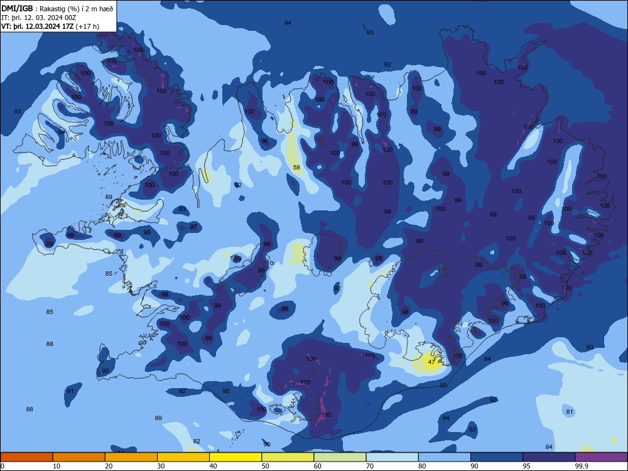This screenshot has height=471, width=628.
Task: Select the legend tick label '10'
Action: 57,466
